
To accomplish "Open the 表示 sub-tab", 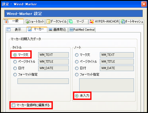I will click(x=16, y=30).
